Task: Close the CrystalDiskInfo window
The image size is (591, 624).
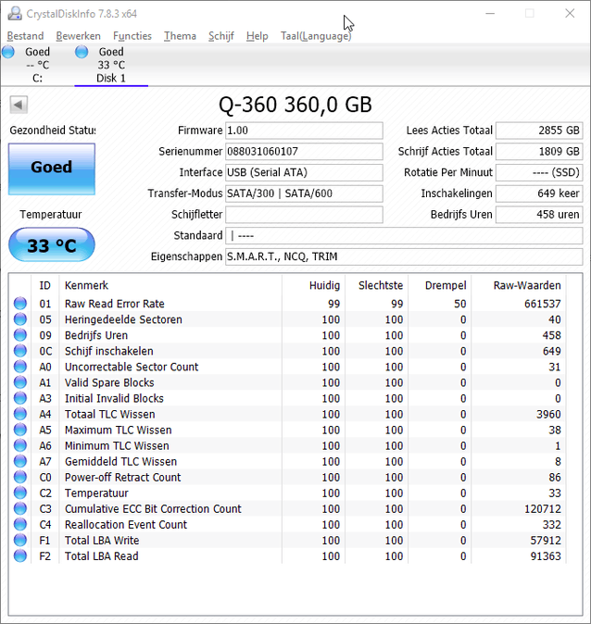Action: (x=570, y=14)
